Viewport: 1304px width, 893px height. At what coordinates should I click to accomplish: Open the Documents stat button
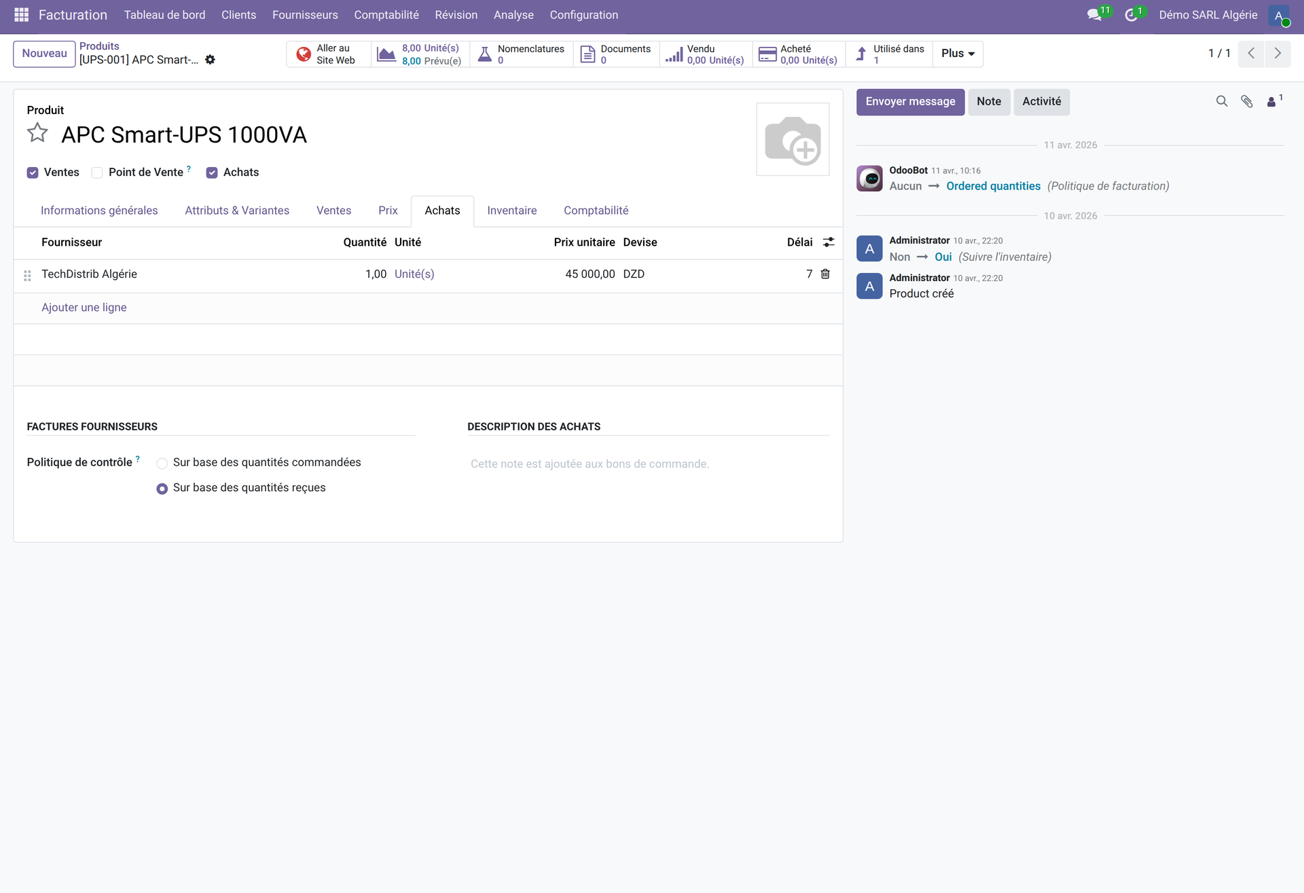616,54
